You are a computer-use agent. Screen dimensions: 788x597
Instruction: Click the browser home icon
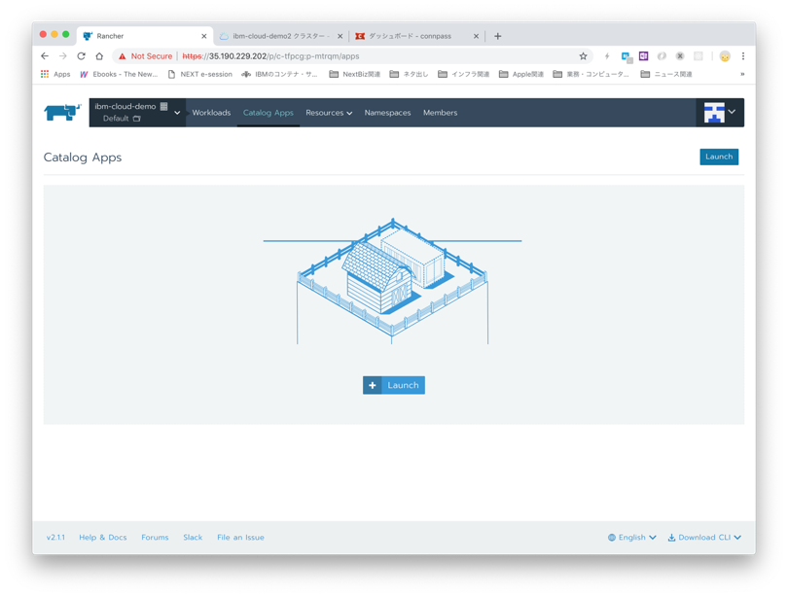click(x=99, y=56)
